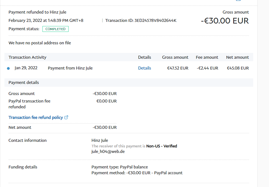Viewport: 269px width, 187px height.
Task: Click the large -€30.00 EUR gross amount
Action: pyautogui.click(x=225, y=21)
